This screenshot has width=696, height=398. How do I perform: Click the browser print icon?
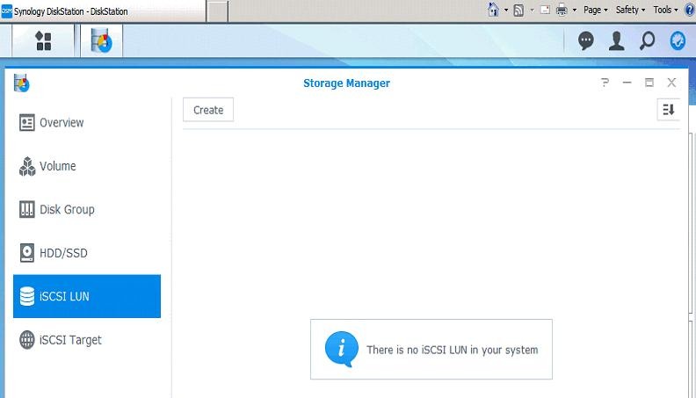[561, 10]
